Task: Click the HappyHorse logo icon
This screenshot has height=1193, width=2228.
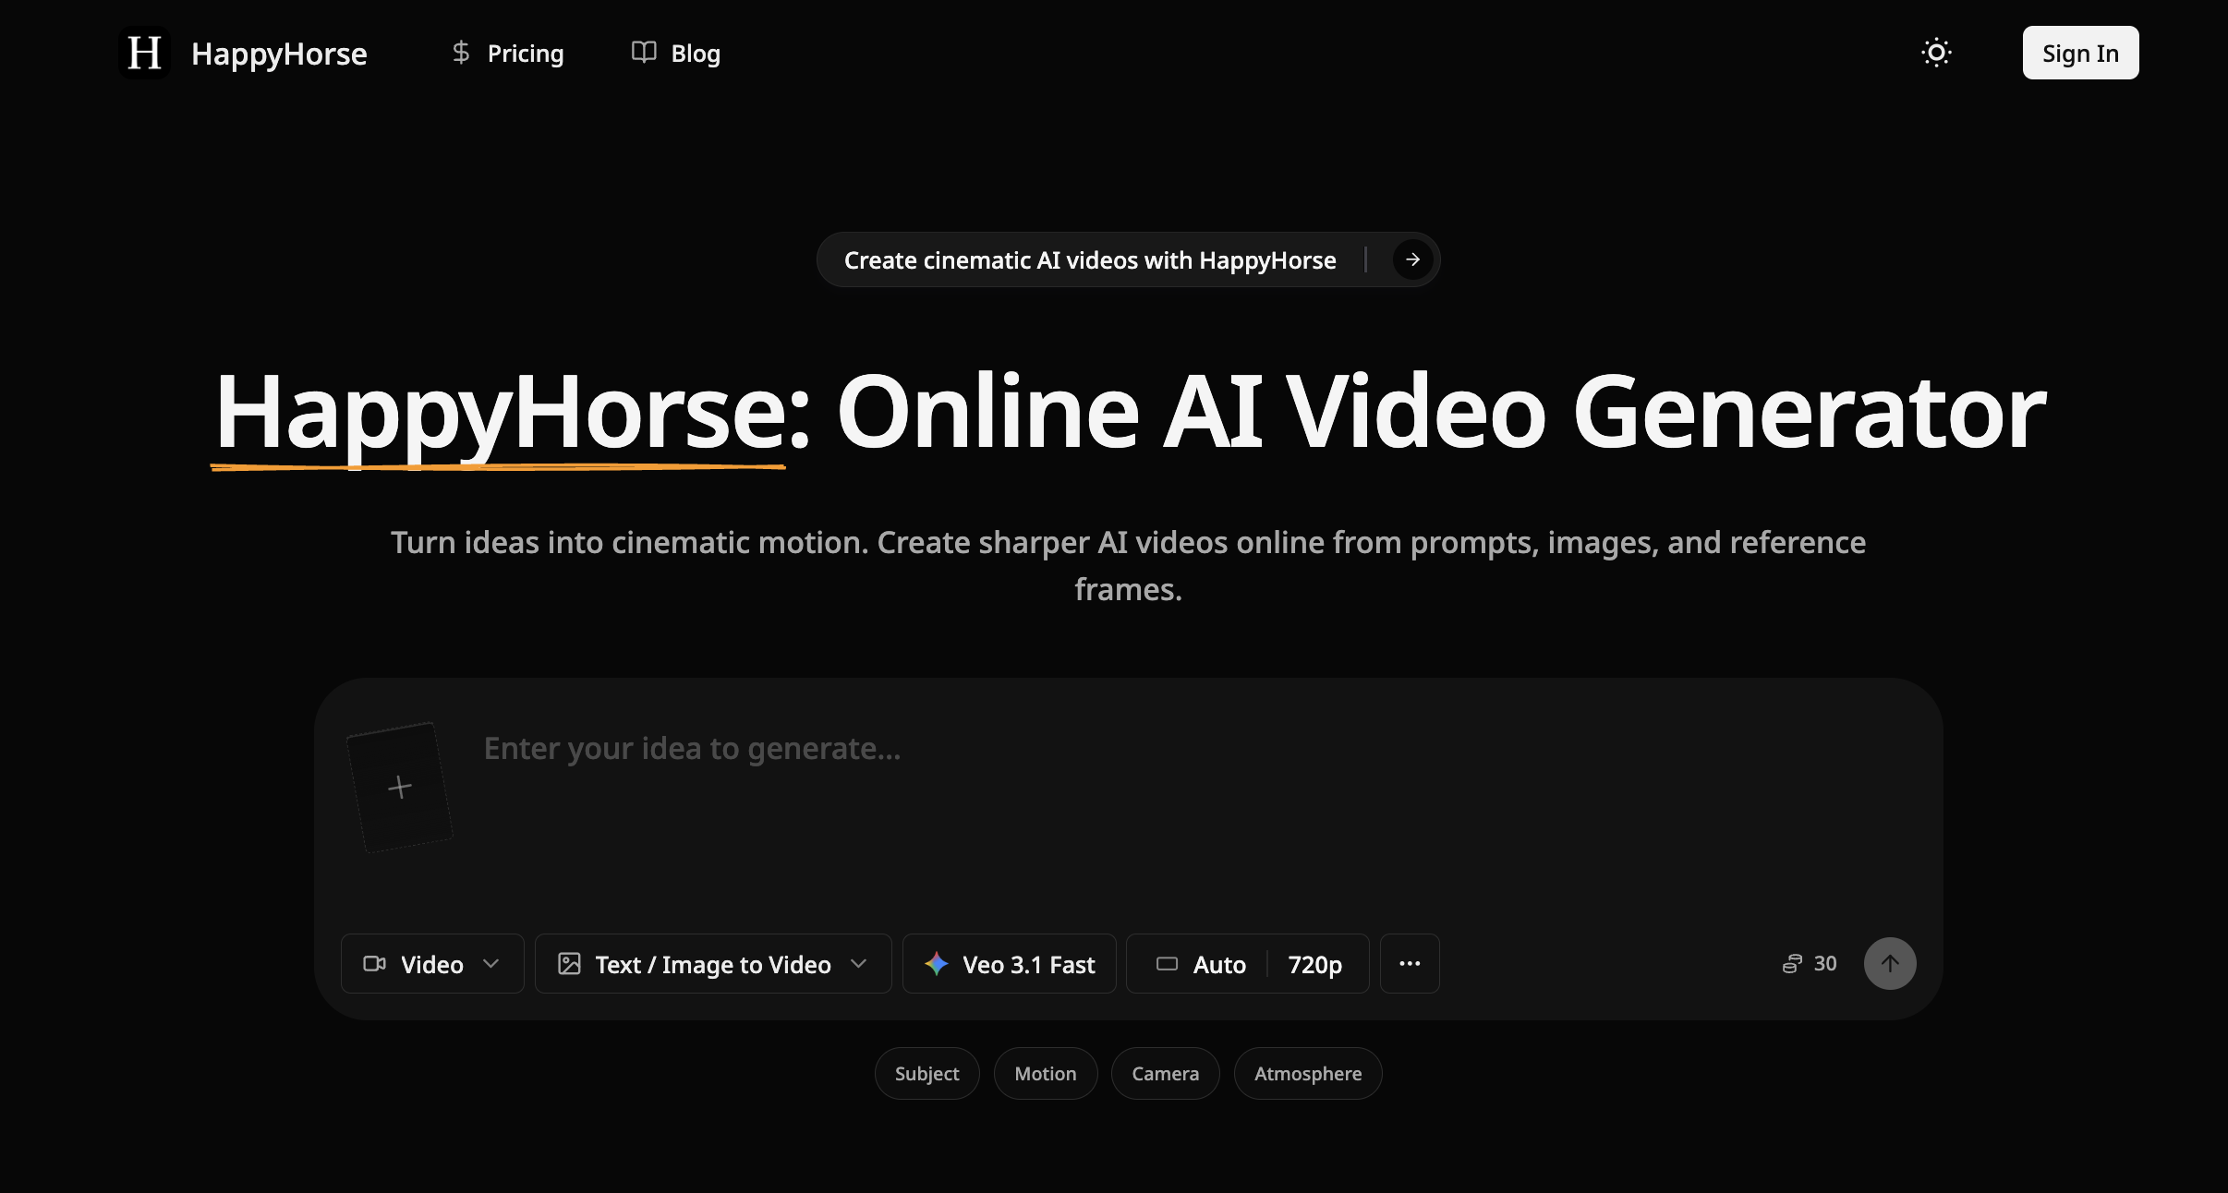Action: (144, 53)
